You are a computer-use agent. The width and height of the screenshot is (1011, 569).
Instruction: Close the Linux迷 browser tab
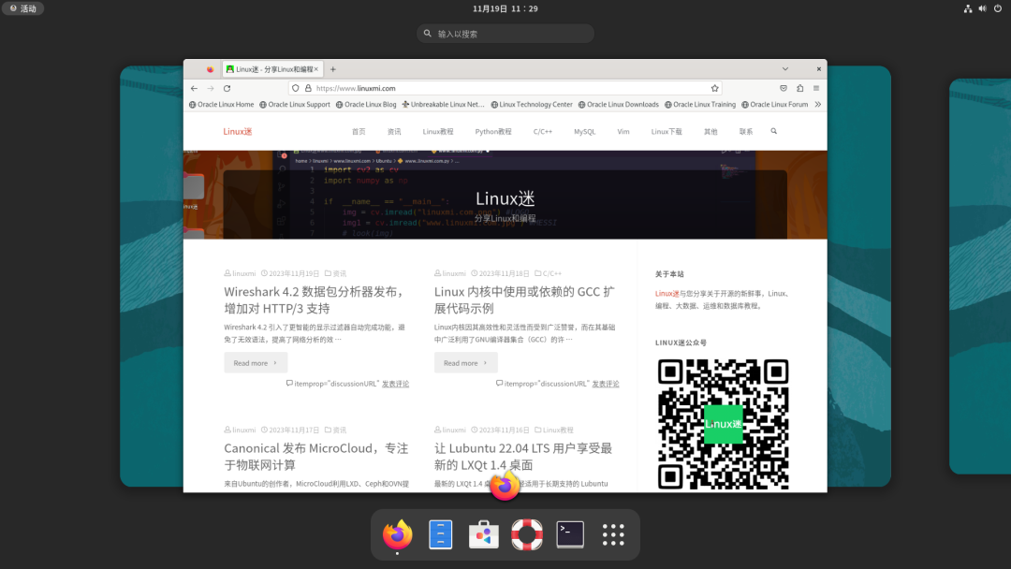(316, 69)
